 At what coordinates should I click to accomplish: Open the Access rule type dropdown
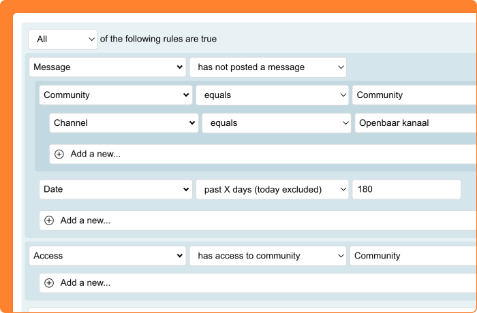[108, 256]
